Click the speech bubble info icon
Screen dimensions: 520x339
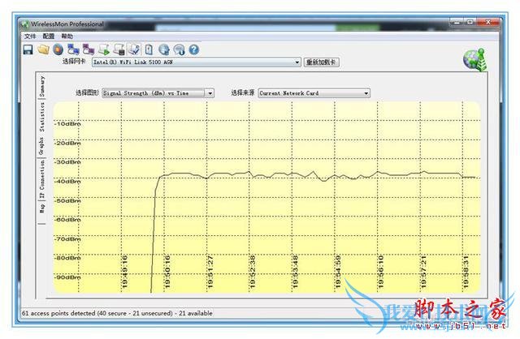(x=179, y=49)
